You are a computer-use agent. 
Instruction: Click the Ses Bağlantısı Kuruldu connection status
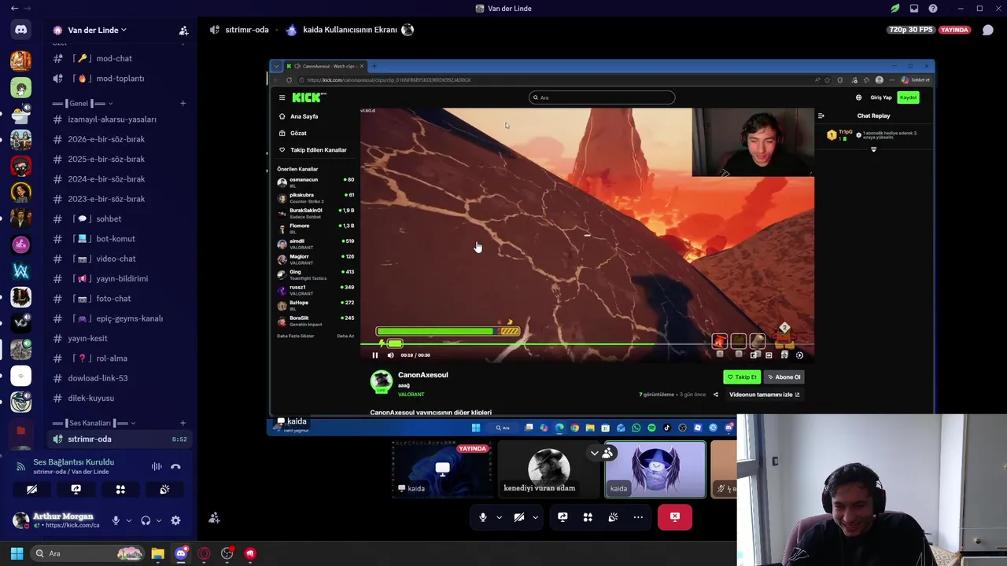tap(73, 462)
